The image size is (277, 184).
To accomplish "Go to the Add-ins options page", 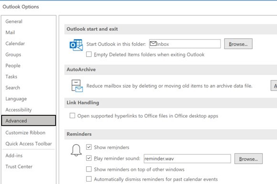I will pyautogui.click(x=14, y=155).
